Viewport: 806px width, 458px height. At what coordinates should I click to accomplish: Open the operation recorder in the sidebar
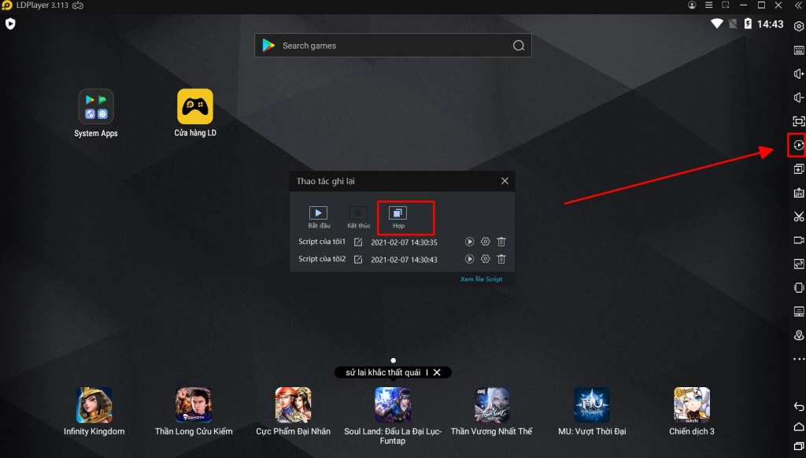tap(798, 146)
